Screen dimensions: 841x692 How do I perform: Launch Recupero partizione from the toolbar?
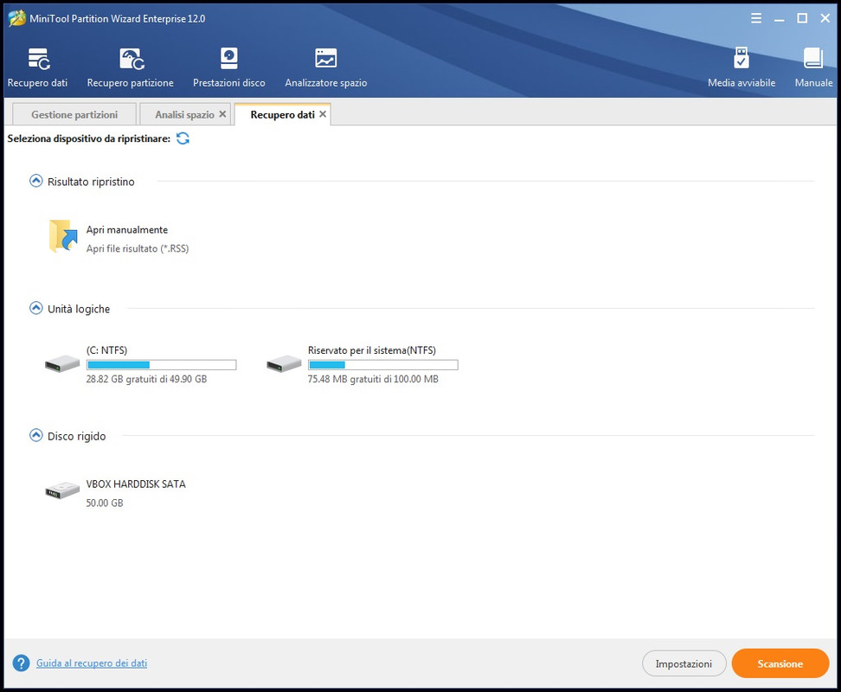click(x=132, y=59)
